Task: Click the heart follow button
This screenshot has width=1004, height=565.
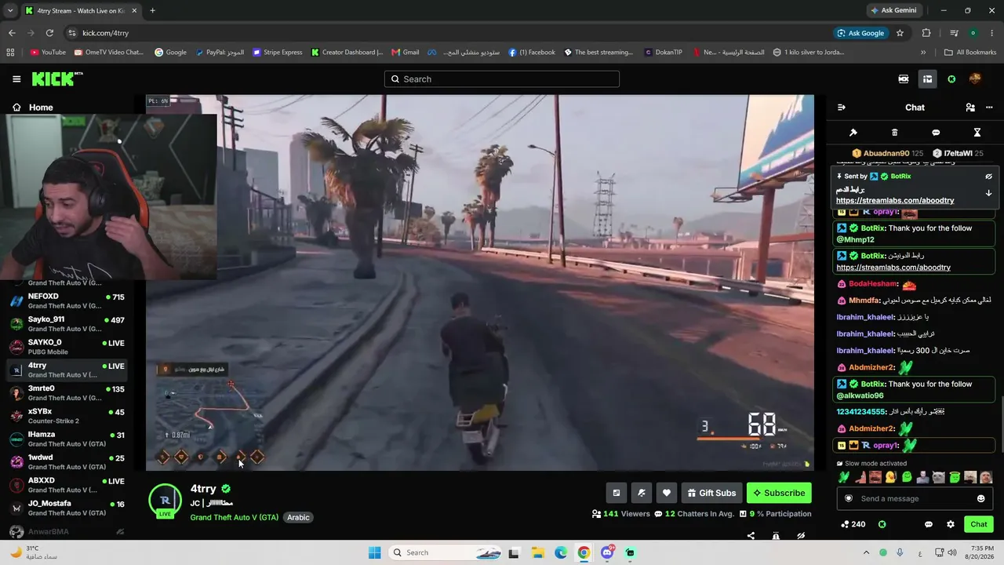Action: pos(667,493)
